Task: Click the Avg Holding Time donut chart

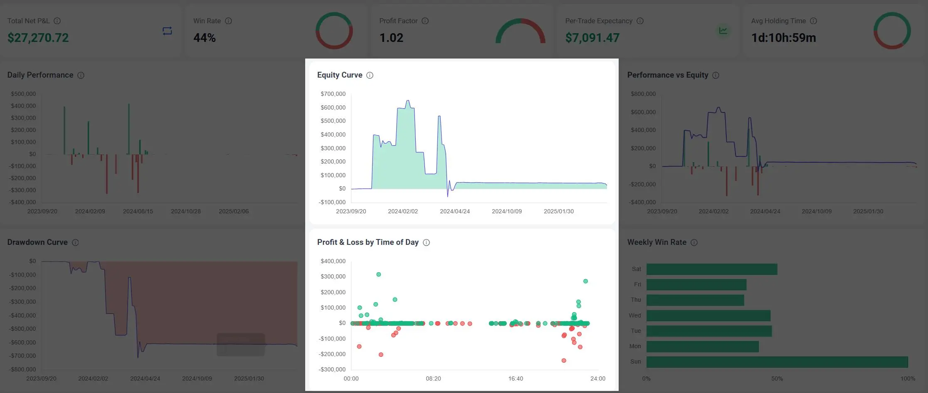Action: pos(892,31)
